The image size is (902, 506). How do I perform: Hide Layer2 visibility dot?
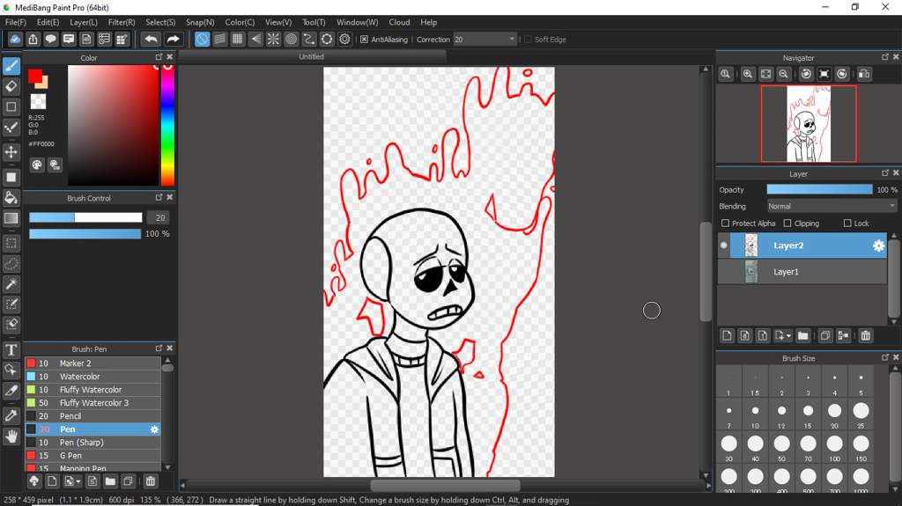point(724,246)
